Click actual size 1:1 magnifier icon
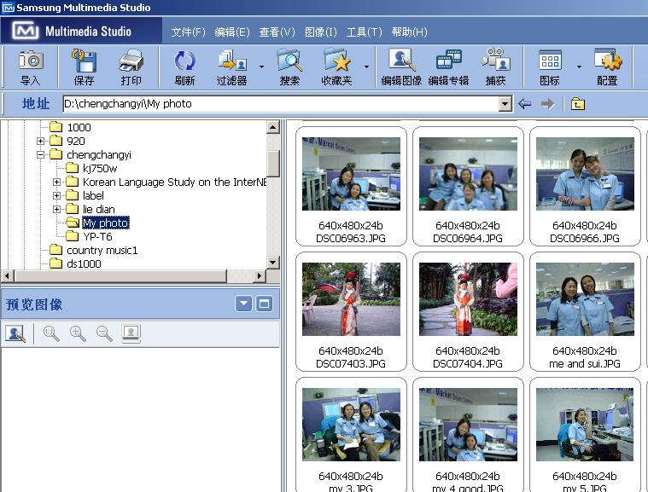Viewport: 648px width, 492px height. pyautogui.click(x=51, y=333)
